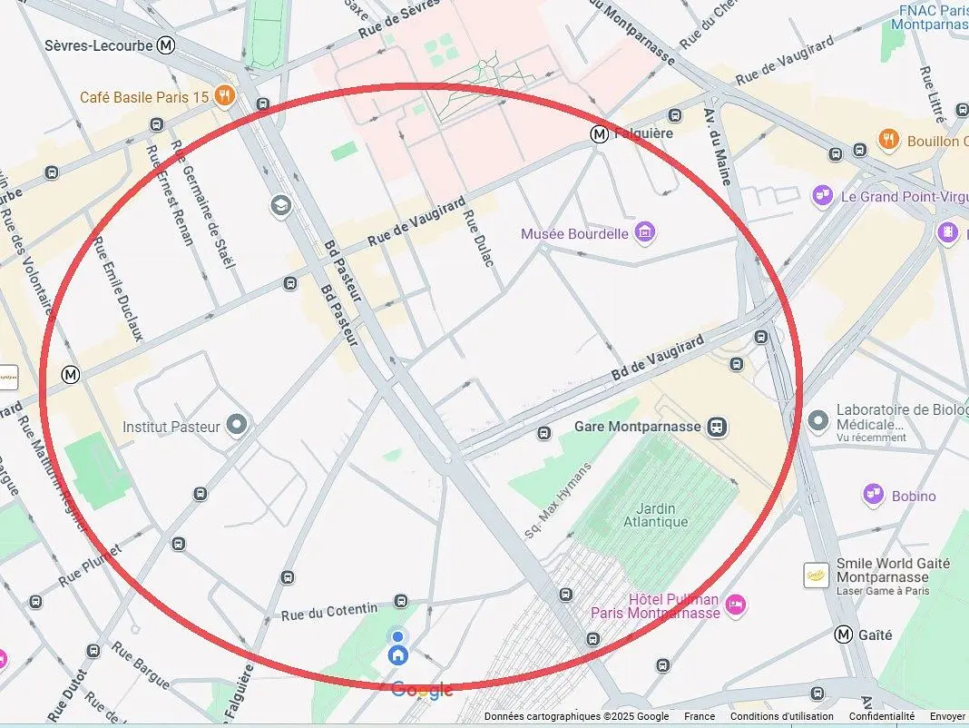Click the blue home location marker
Viewport: 969px width, 728px height.
pyautogui.click(x=398, y=654)
